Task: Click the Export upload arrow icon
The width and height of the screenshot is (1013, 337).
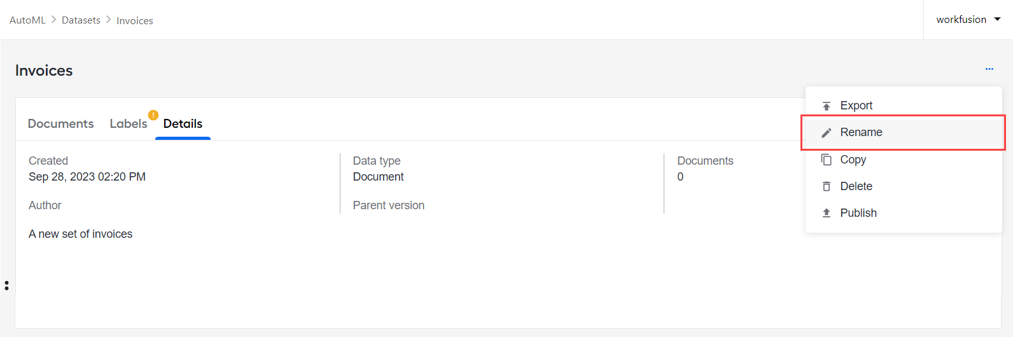Action: click(827, 106)
